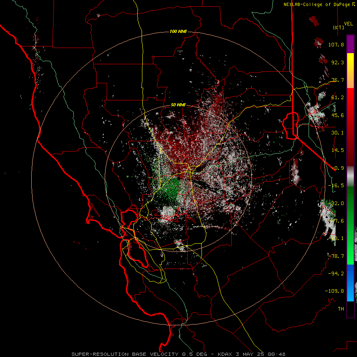The width and height of the screenshot is (357, 357).
Task: Click the 14.5 legend value
Action: [338, 150]
